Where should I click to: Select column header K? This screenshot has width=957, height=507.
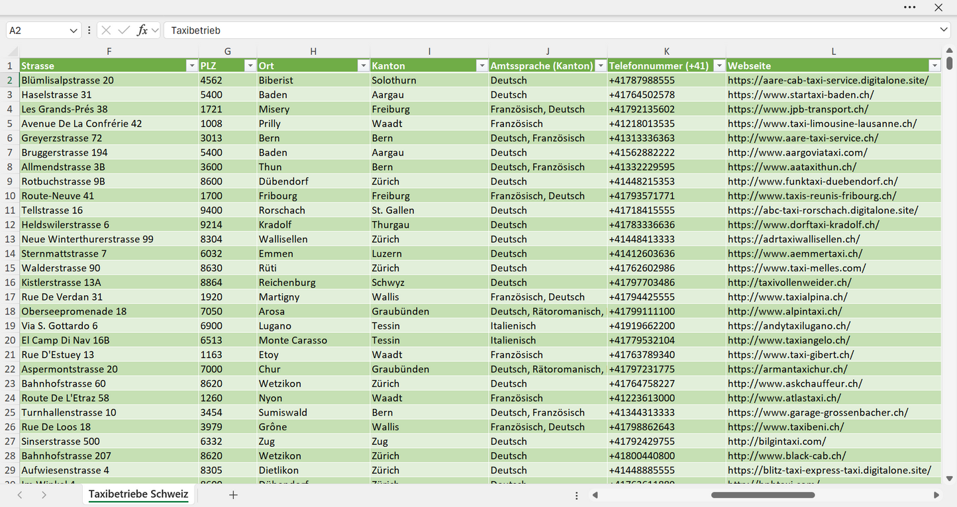click(x=666, y=52)
